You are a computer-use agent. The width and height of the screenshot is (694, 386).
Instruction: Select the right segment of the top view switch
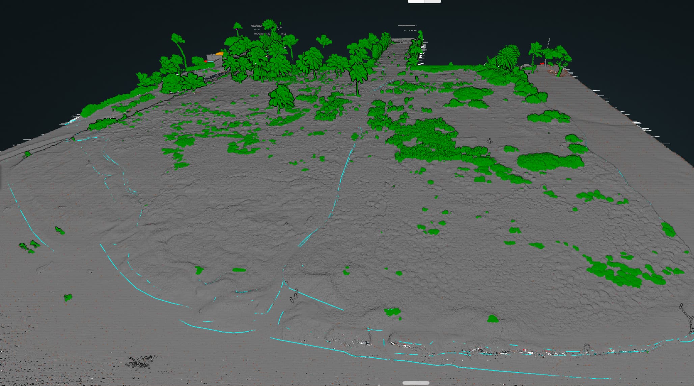[433, 2]
